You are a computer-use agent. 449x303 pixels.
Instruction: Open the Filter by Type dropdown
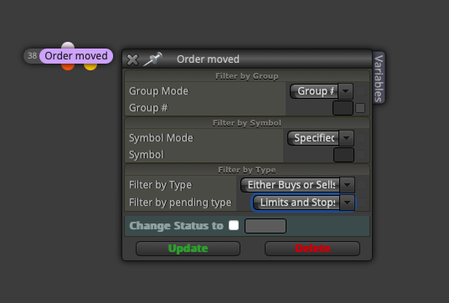click(297, 185)
